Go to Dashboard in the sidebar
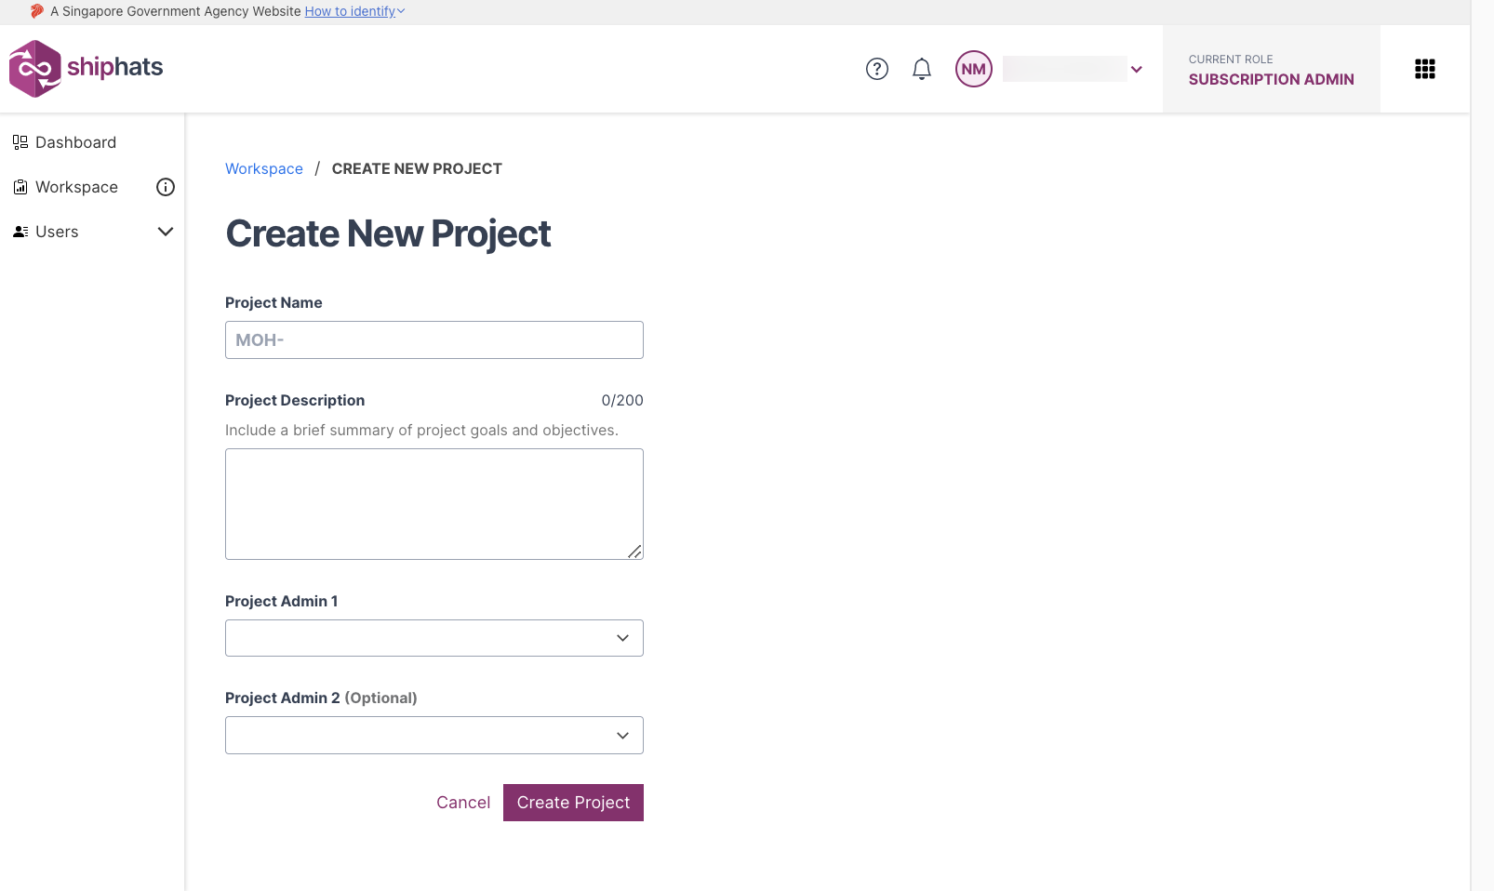 [x=75, y=142]
